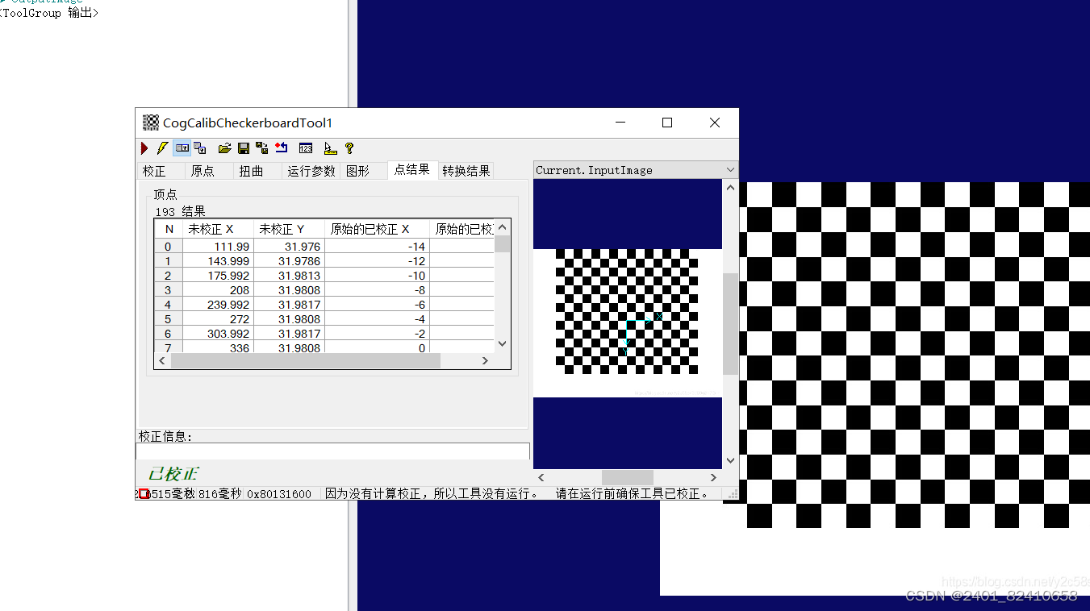Select row header 0 in results table

(169, 247)
